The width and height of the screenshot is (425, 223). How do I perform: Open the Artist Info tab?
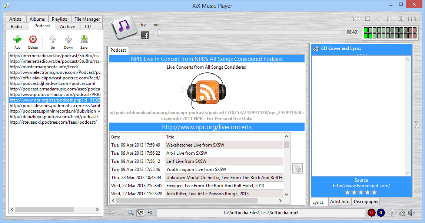pyautogui.click(x=340, y=202)
